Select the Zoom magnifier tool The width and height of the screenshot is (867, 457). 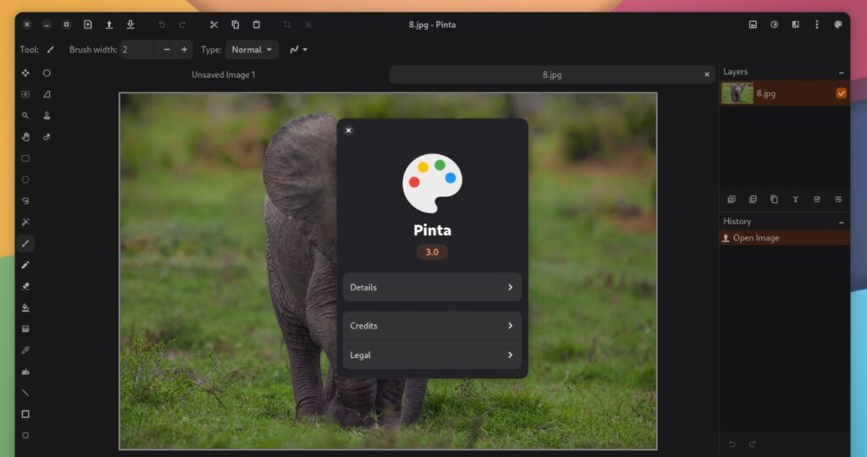click(25, 115)
